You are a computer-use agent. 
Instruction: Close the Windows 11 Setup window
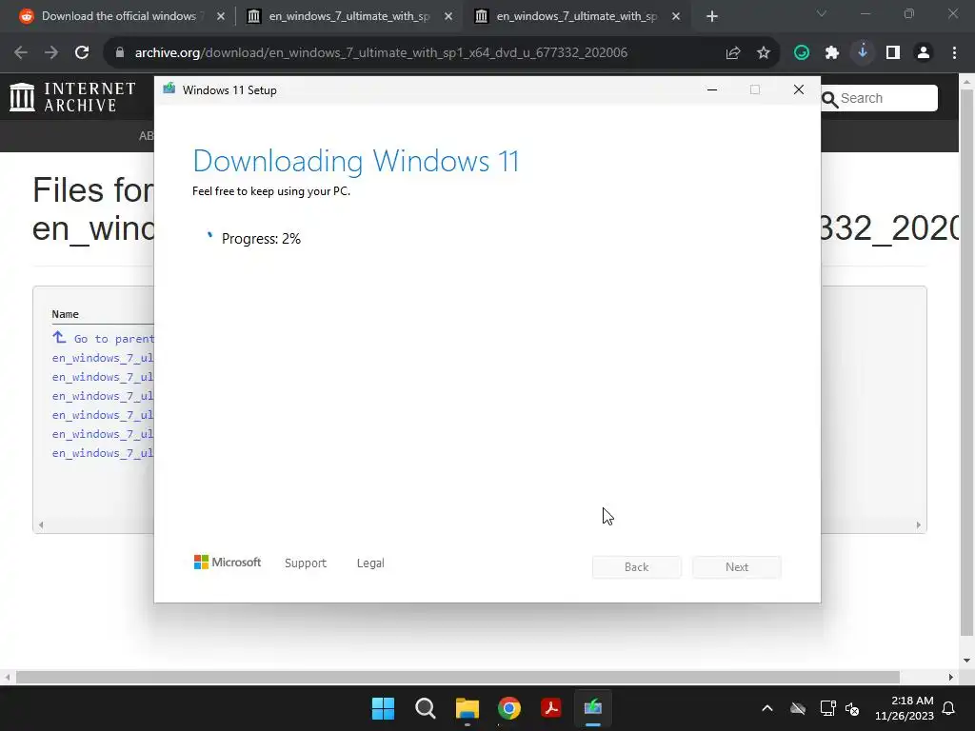point(799,90)
